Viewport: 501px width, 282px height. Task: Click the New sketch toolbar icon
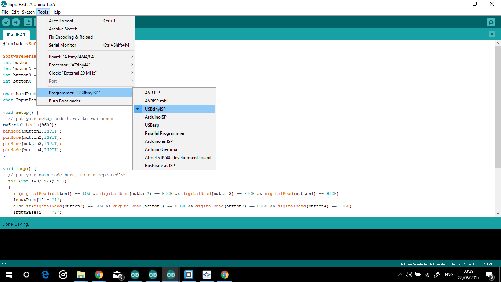[28, 22]
